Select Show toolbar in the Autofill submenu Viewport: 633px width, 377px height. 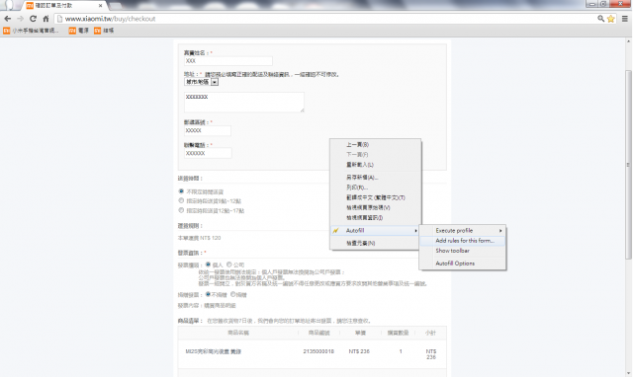click(463, 251)
